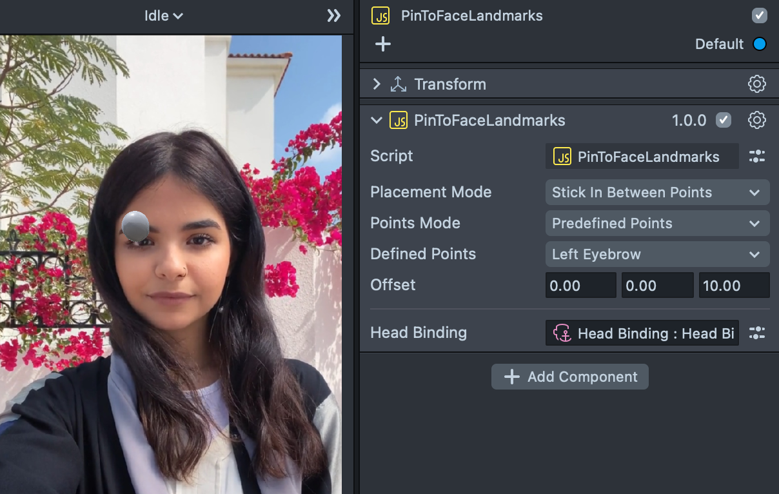The width and height of the screenshot is (779, 494).
Task: Click the plus icon below the object name
Action: (x=383, y=44)
